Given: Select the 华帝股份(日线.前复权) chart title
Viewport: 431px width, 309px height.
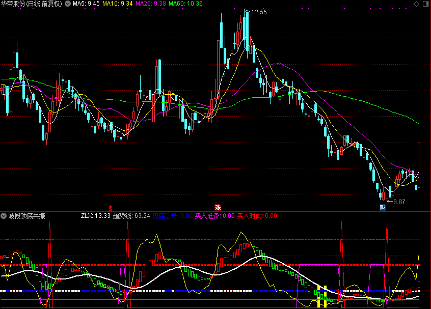Looking at the screenshot, I should (x=32, y=4).
